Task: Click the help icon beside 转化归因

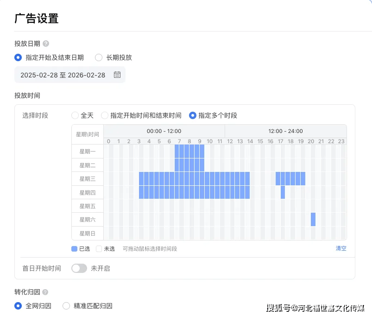Action: 45,292
